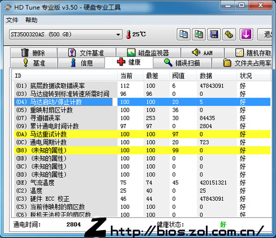276x238 pixels.
Task: Select row (C5) 当前待映射的扇区数
Action: 142,207
